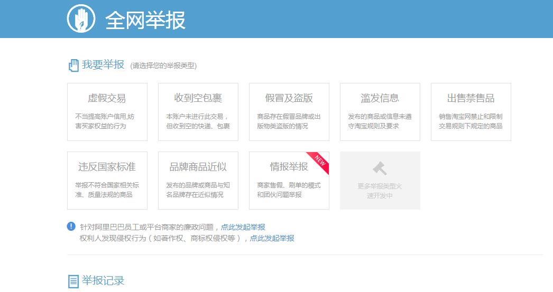
Task: Select the 情报举报 report card
Action: click(x=289, y=181)
